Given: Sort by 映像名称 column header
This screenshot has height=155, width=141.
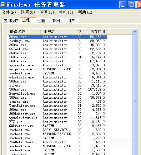Looking at the screenshot, I should pos(24,32).
